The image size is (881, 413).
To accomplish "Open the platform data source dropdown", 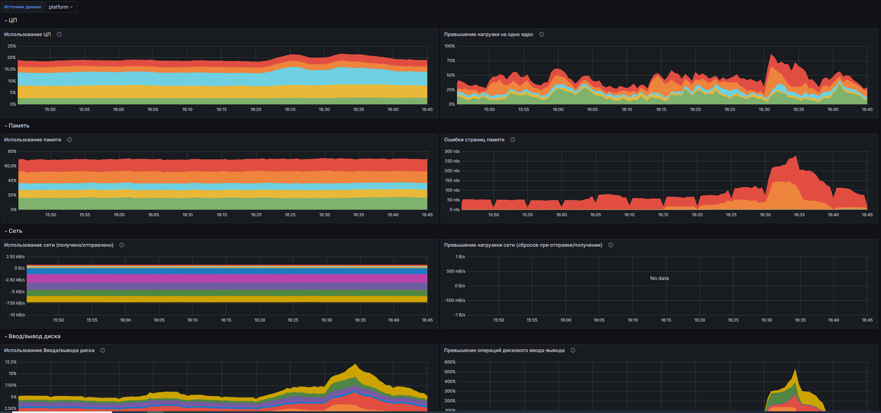I will point(61,7).
